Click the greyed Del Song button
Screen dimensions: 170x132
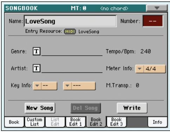pos(86,108)
